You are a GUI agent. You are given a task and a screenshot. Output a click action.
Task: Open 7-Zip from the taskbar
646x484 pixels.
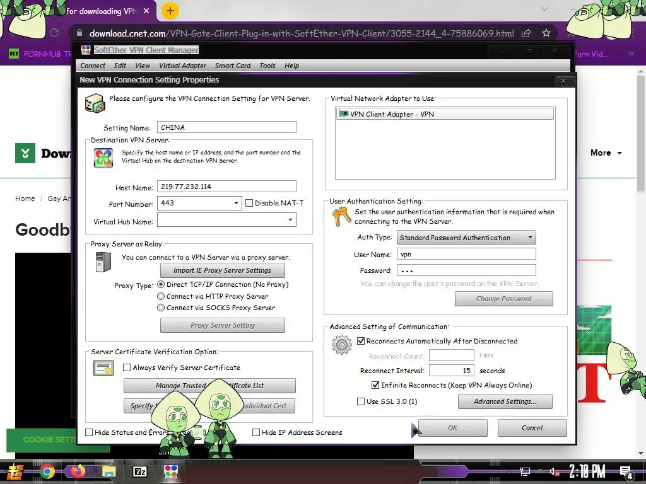point(139,471)
